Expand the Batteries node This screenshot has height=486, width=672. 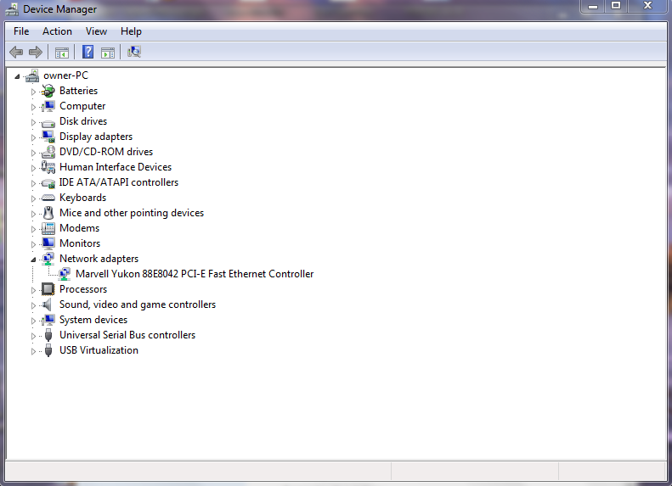tap(33, 92)
